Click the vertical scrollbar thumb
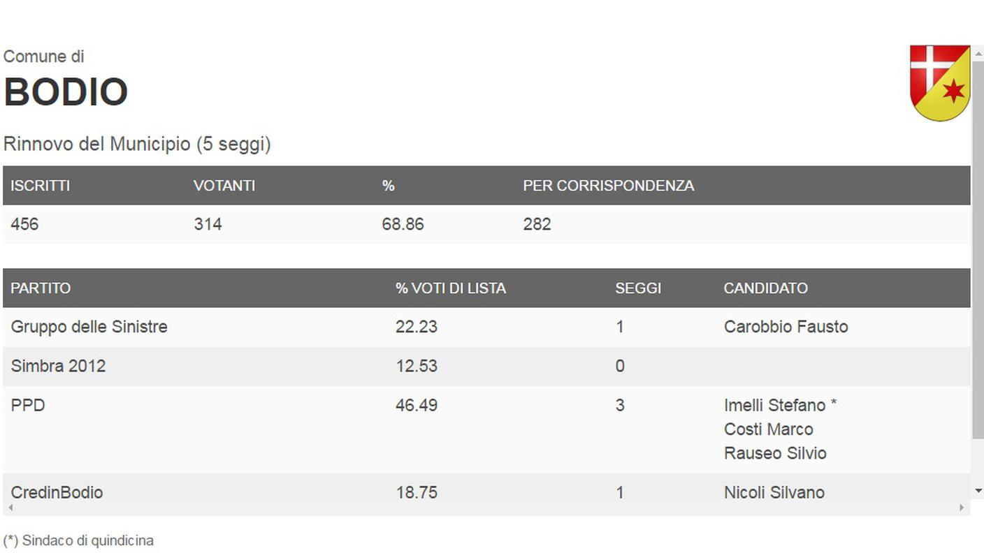984x553 pixels. [978, 250]
